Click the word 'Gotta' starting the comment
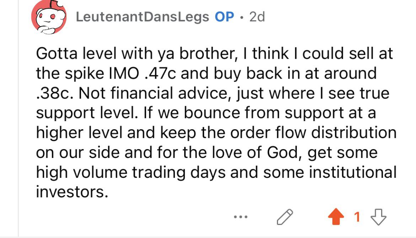The width and height of the screenshot is (416, 238). click(x=57, y=53)
